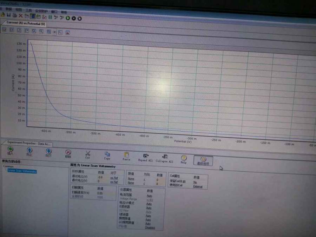Click the green list icon in top toolbar
The width and height of the screenshot is (316, 237).
click(50, 17)
